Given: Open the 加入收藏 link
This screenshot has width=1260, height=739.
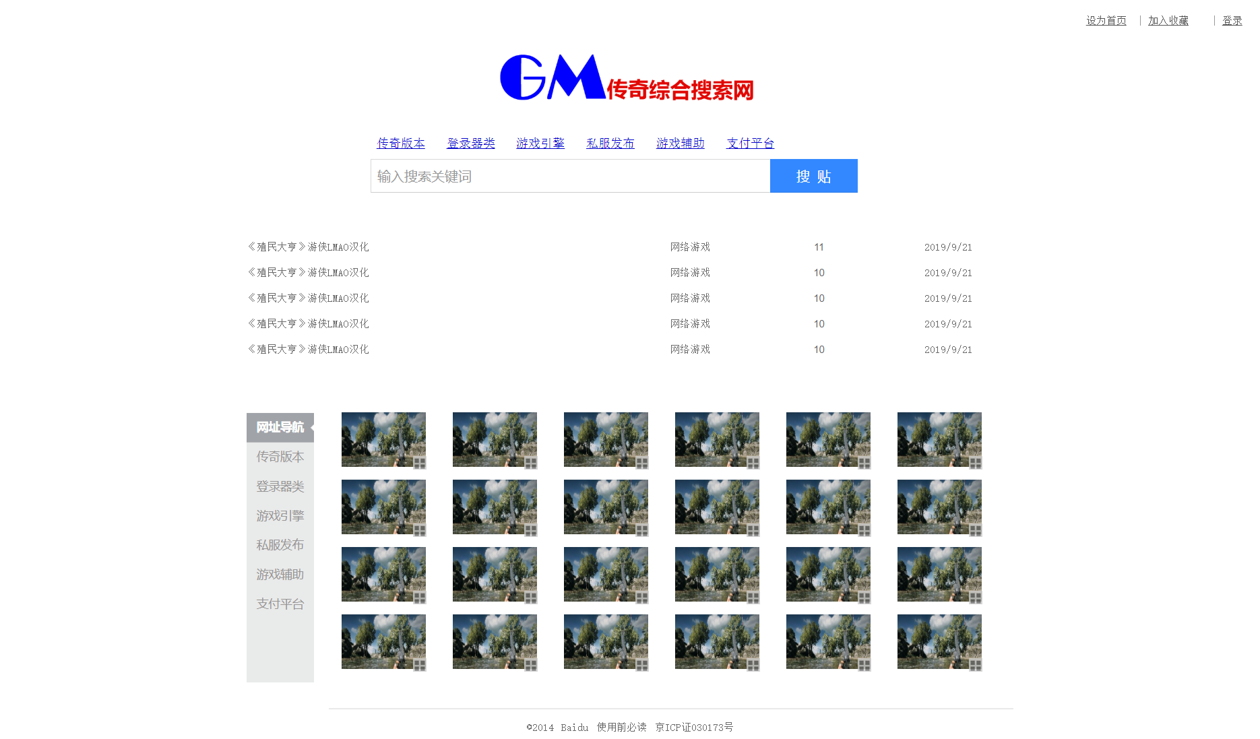Looking at the screenshot, I should click(x=1168, y=20).
